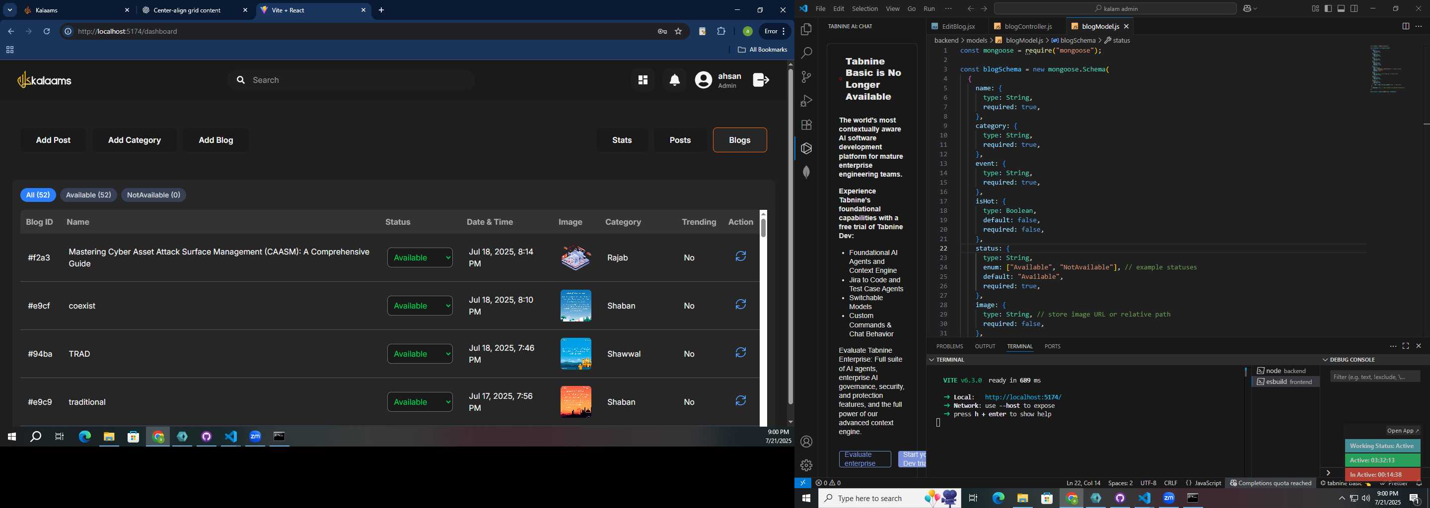Image resolution: width=1430 pixels, height=508 pixels.
Task: Open the Stats view button
Action: (622, 140)
